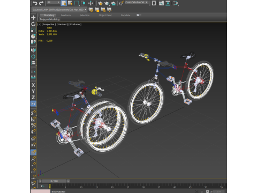
Task: Click the Mirror tool
Action: [33, 50]
